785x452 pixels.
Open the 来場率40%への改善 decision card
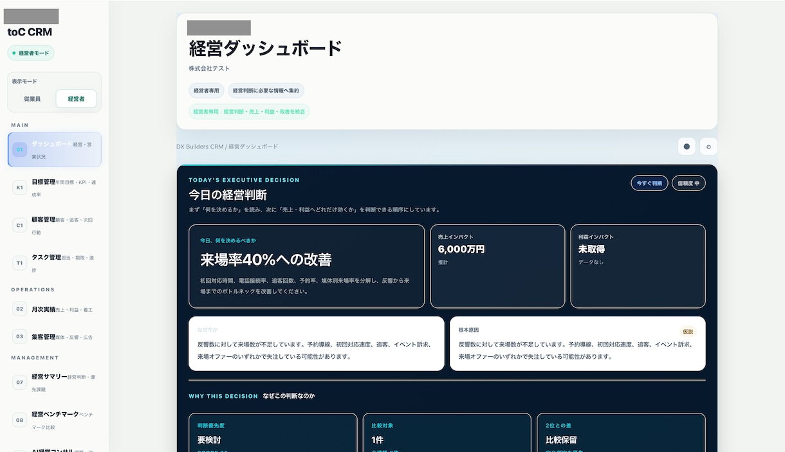(307, 266)
